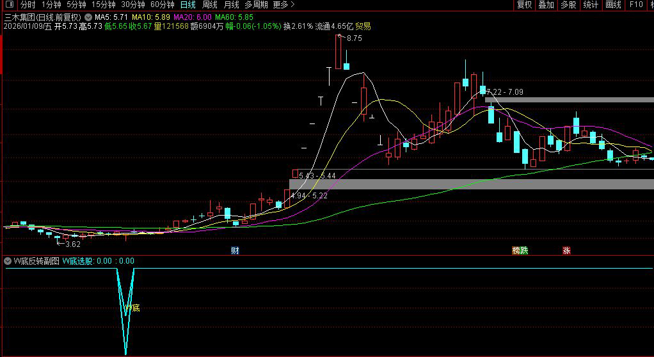This screenshot has height=357, width=654.
Task: Click the 5.43 - 5.44 gap label
Action: (317, 176)
